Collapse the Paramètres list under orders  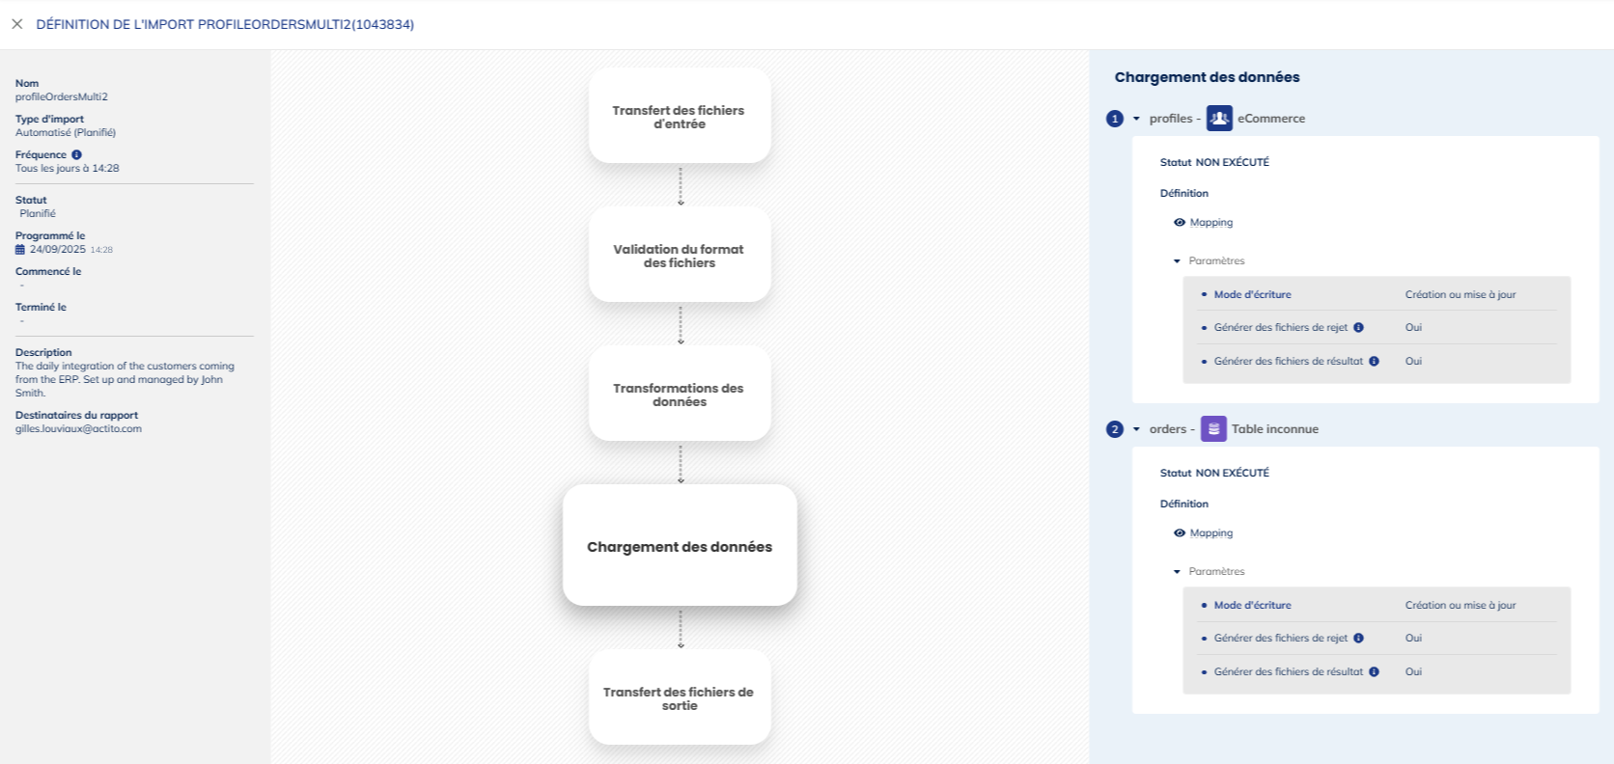click(1177, 572)
